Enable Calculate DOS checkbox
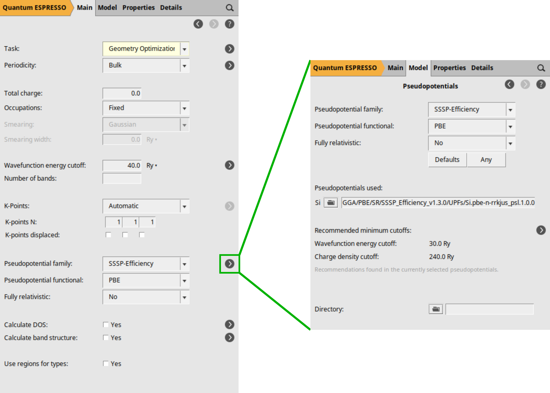Viewport: 550px width, 393px height. (106, 325)
